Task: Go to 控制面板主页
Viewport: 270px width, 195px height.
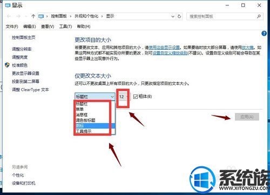Action: (x=24, y=37)
